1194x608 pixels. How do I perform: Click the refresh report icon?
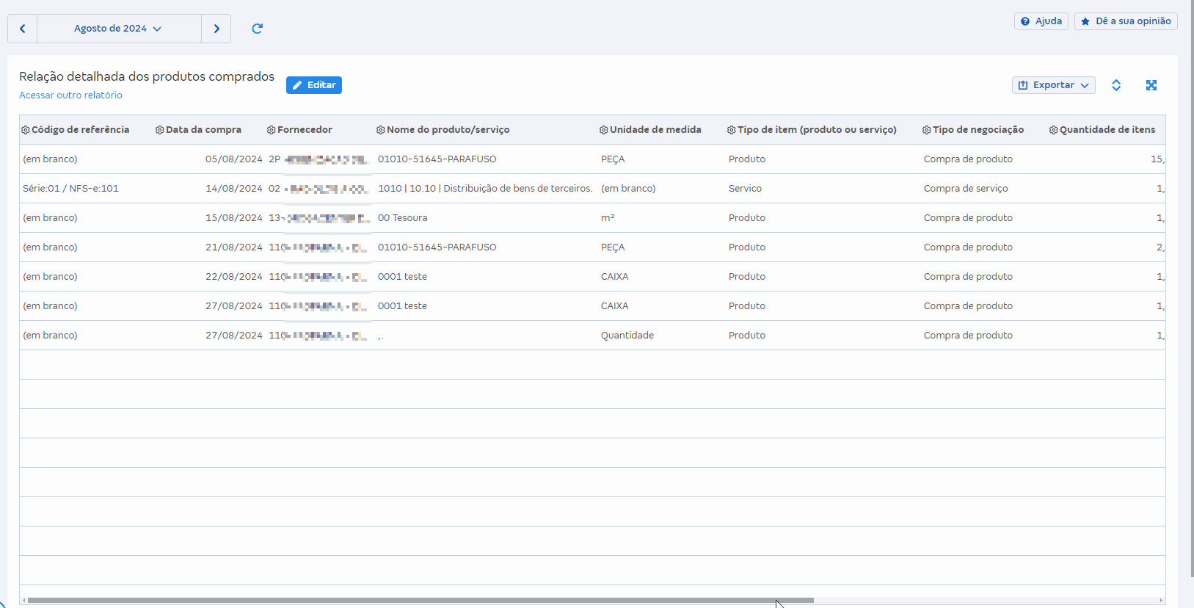[x=257, y=29]
